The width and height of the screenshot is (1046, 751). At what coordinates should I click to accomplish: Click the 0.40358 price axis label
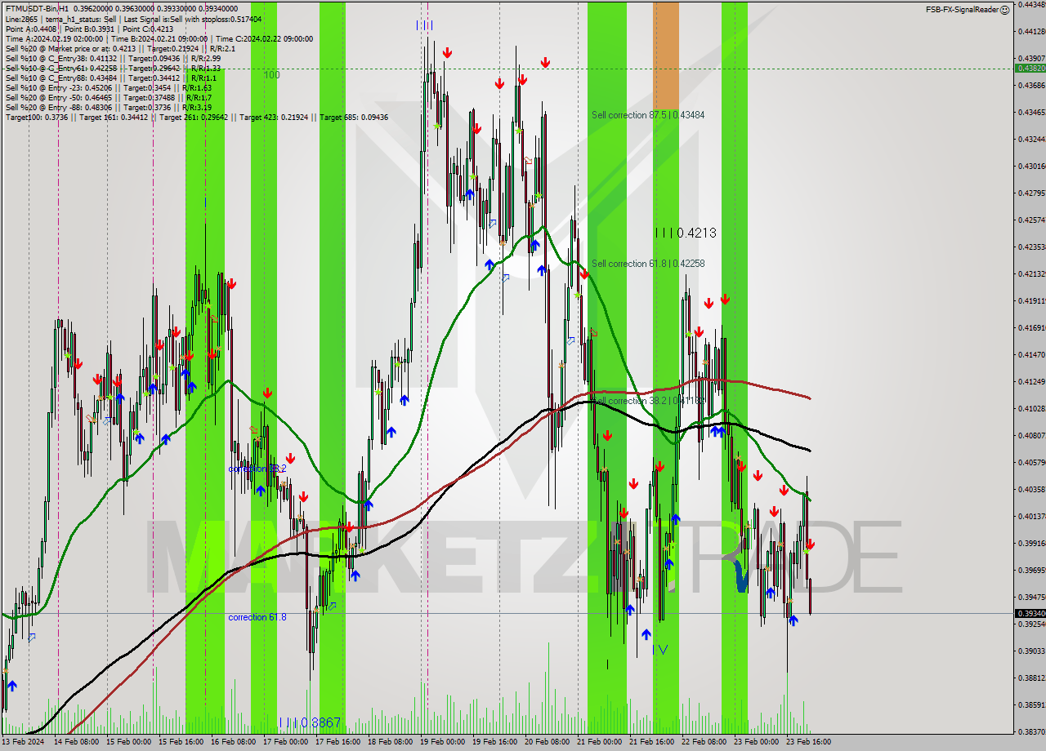(x=1031, y=490)
